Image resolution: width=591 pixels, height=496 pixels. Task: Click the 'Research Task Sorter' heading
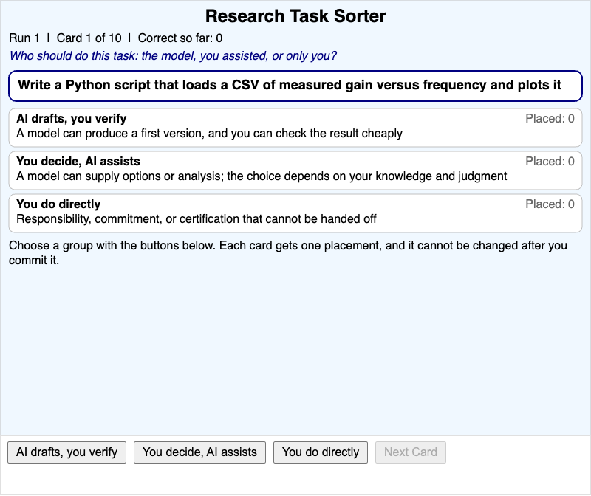click(295, 16)
